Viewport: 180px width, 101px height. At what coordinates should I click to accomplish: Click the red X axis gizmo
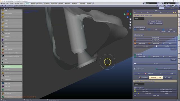[x=128, y=14]
